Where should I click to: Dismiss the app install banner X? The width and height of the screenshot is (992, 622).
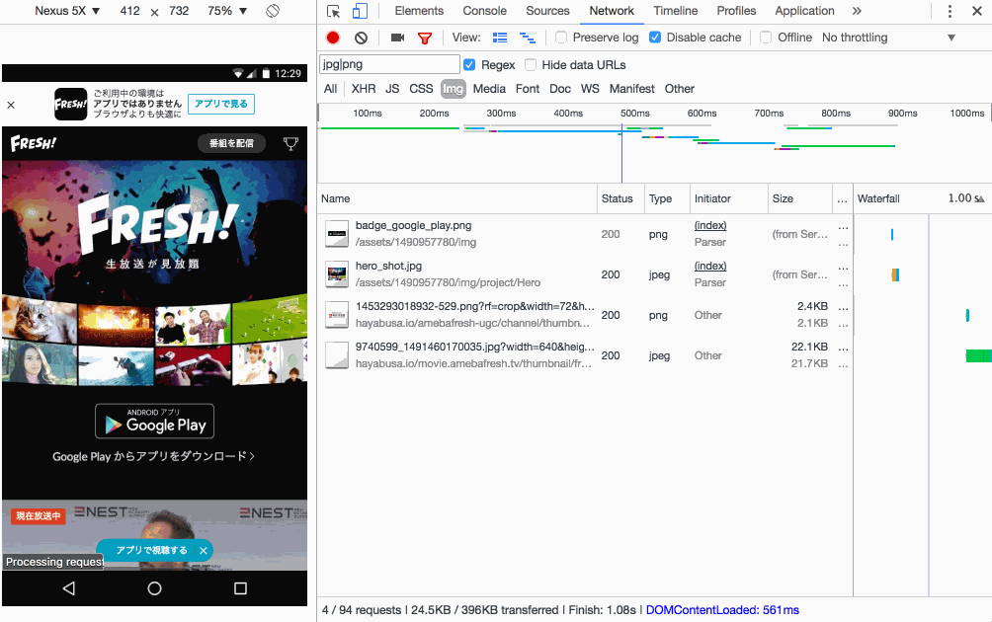point(11,105)
